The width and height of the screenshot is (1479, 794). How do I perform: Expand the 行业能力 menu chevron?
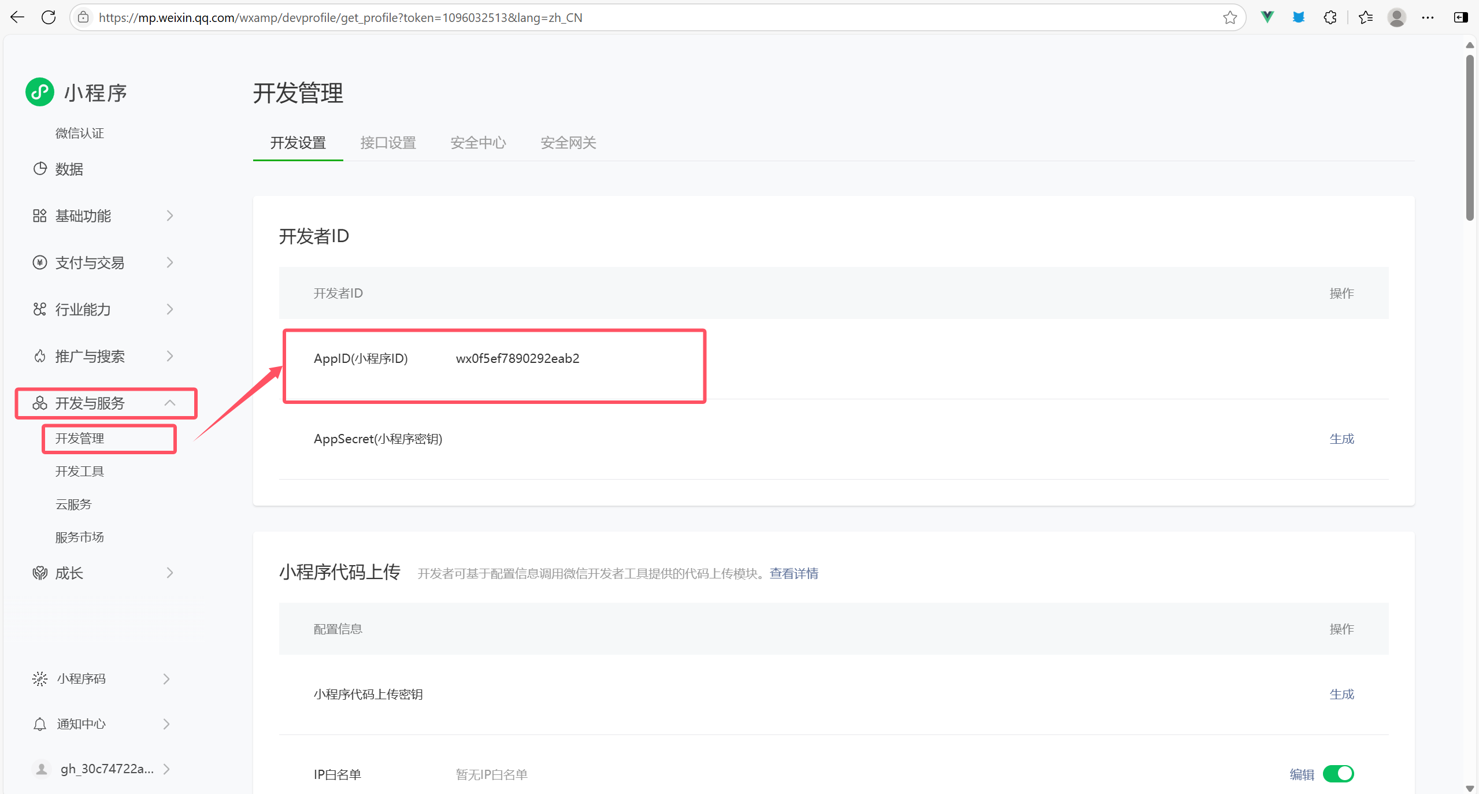pos(169,309)
